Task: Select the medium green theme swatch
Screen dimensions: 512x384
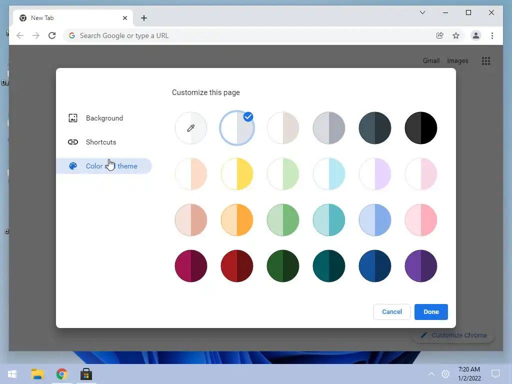Action: tap(283, 220)
